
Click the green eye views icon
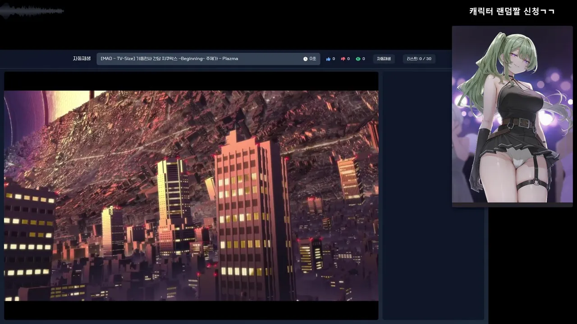coord(358,59)
